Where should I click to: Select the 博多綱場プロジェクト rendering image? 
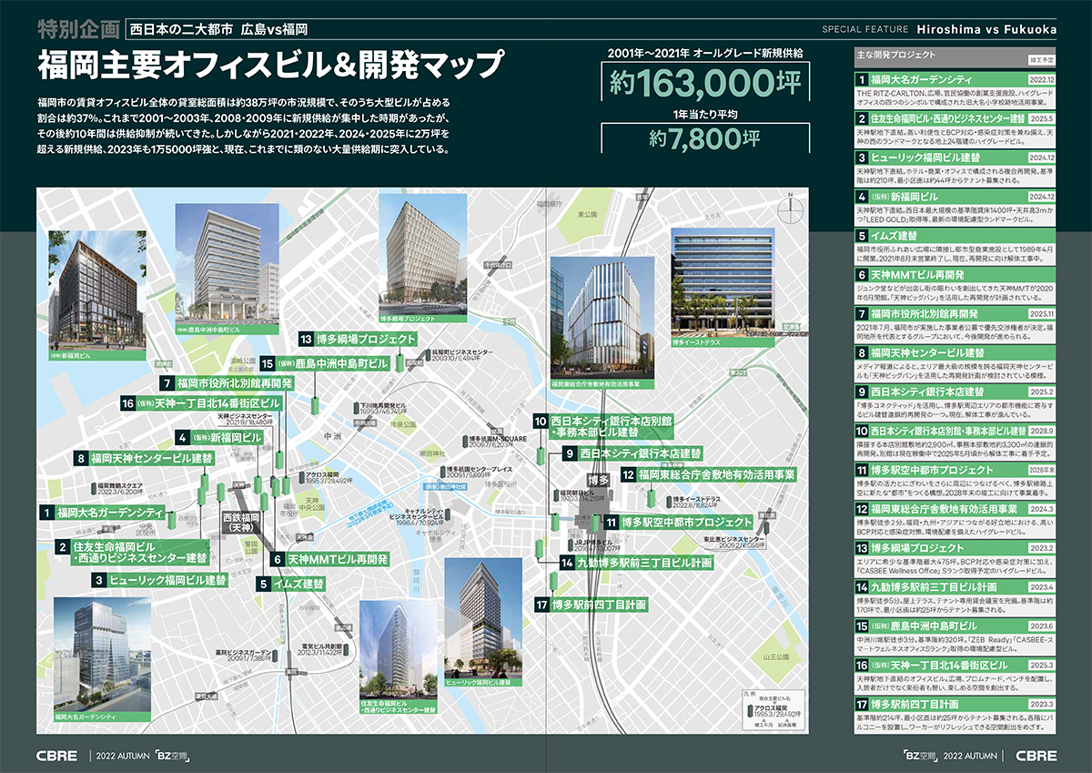[x=420, y=260]
